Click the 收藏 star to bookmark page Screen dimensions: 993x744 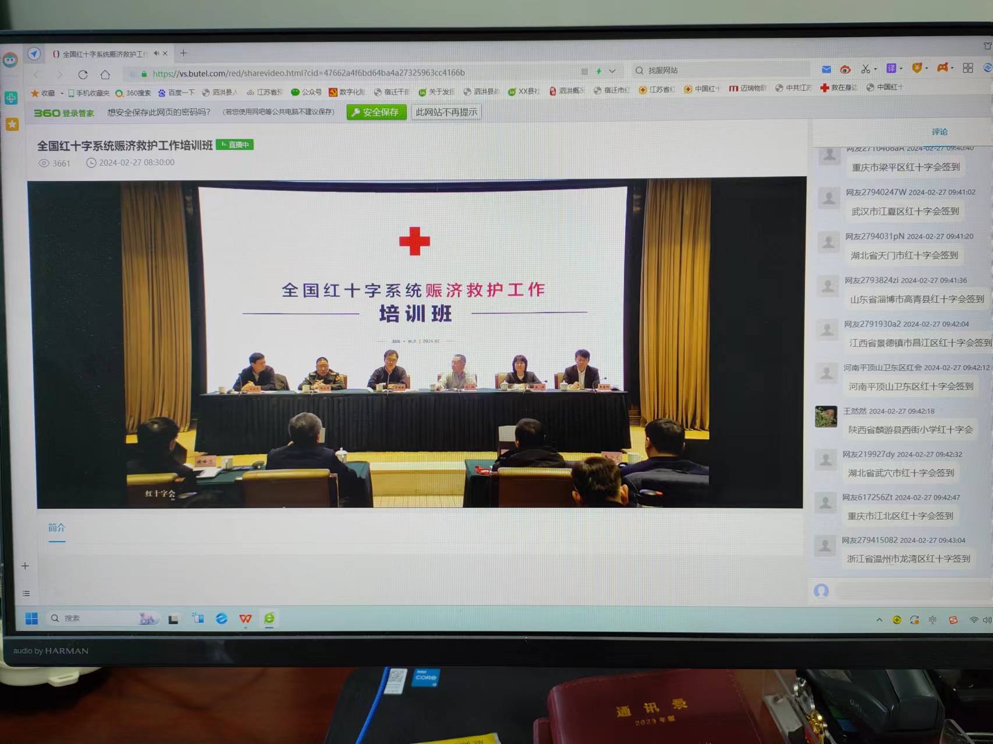point(36,93)
